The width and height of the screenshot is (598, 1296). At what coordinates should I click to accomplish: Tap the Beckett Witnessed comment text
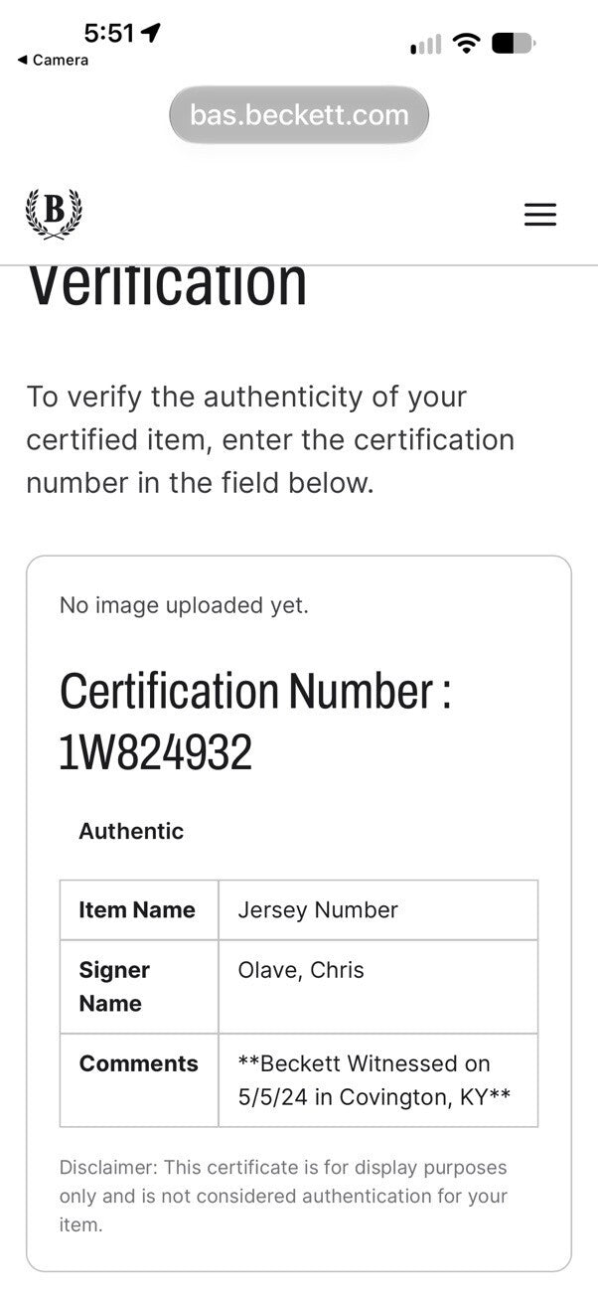374,1082
